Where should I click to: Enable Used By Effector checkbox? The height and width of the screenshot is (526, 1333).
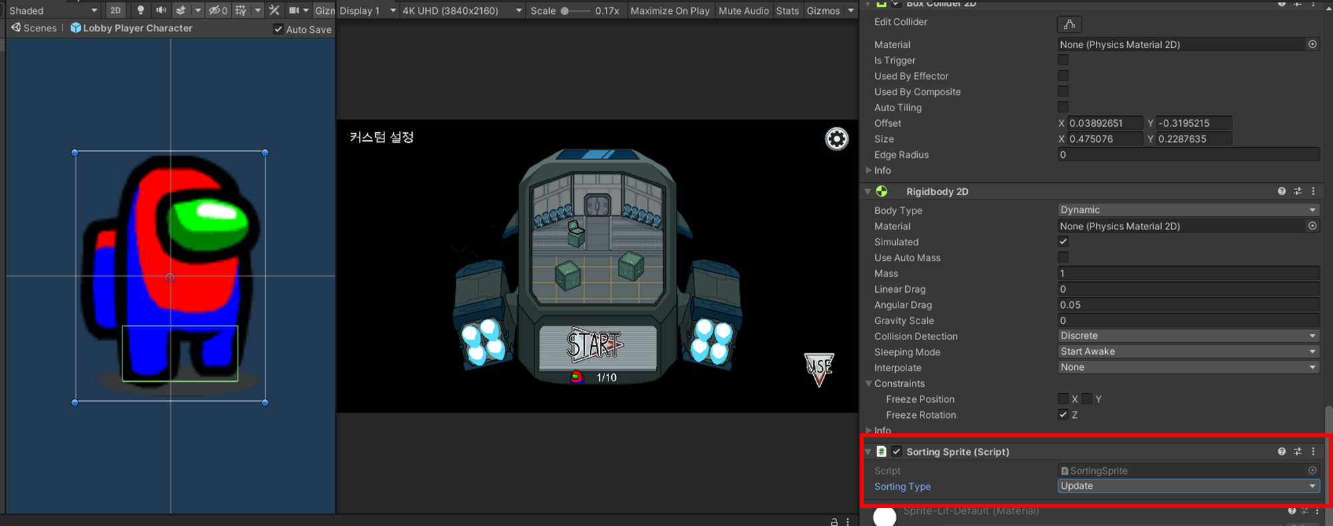[x=1063, y=75]
